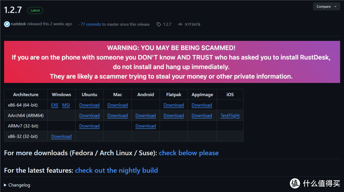Download Android ARMv7 build

[146, 126]
